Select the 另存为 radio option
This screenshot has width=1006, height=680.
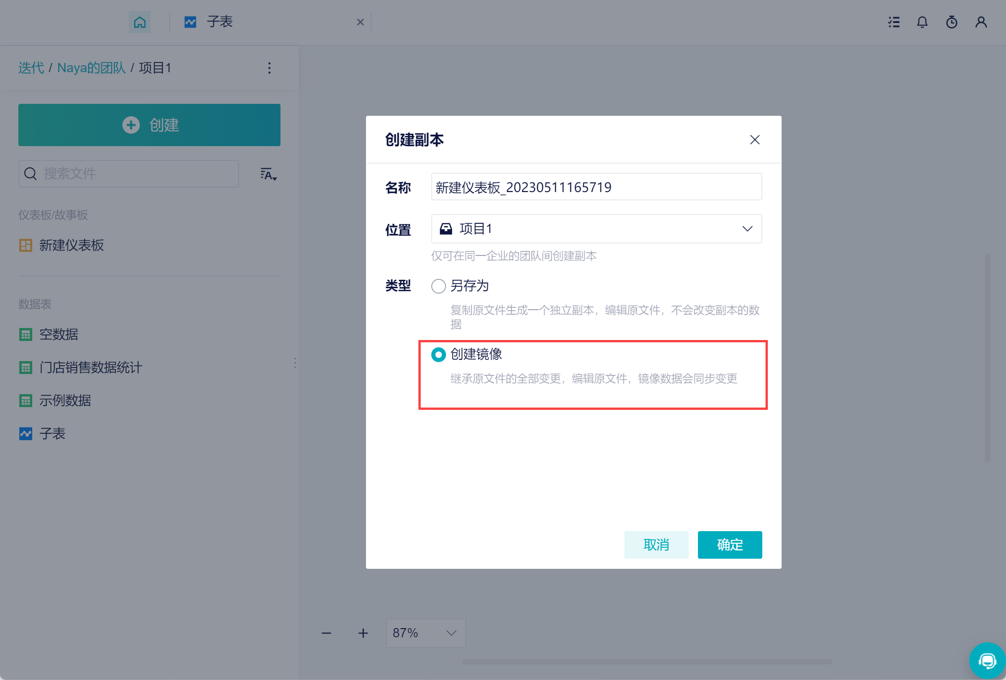coord(439,286)
